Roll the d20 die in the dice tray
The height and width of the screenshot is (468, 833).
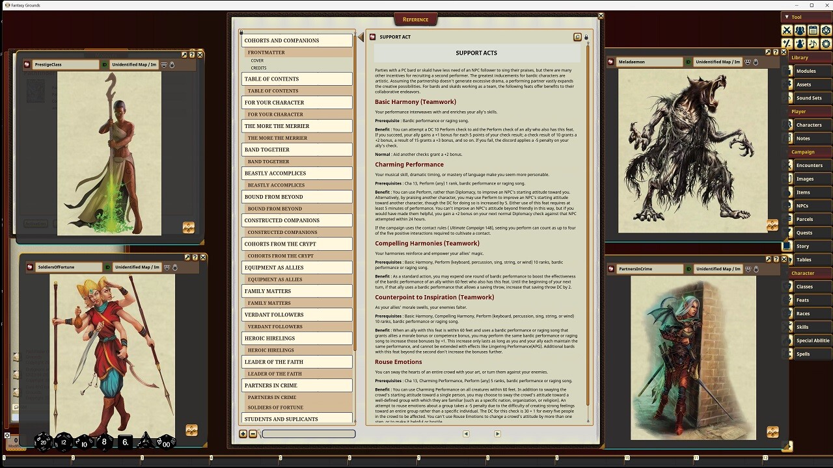tap(43, 443)
